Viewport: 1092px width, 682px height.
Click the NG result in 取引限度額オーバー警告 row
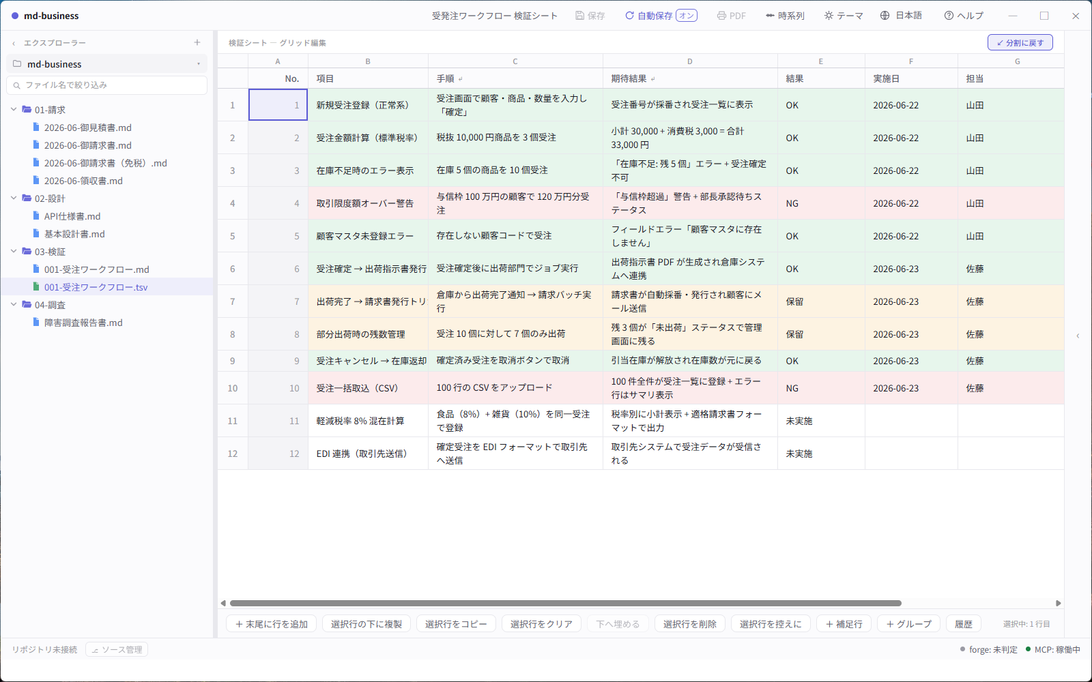click(x=821, y=203)
